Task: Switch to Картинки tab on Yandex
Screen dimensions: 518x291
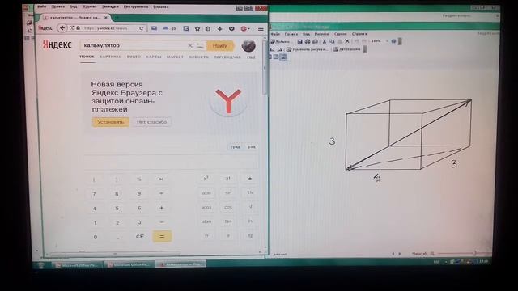Action: (x=111, y=57)
